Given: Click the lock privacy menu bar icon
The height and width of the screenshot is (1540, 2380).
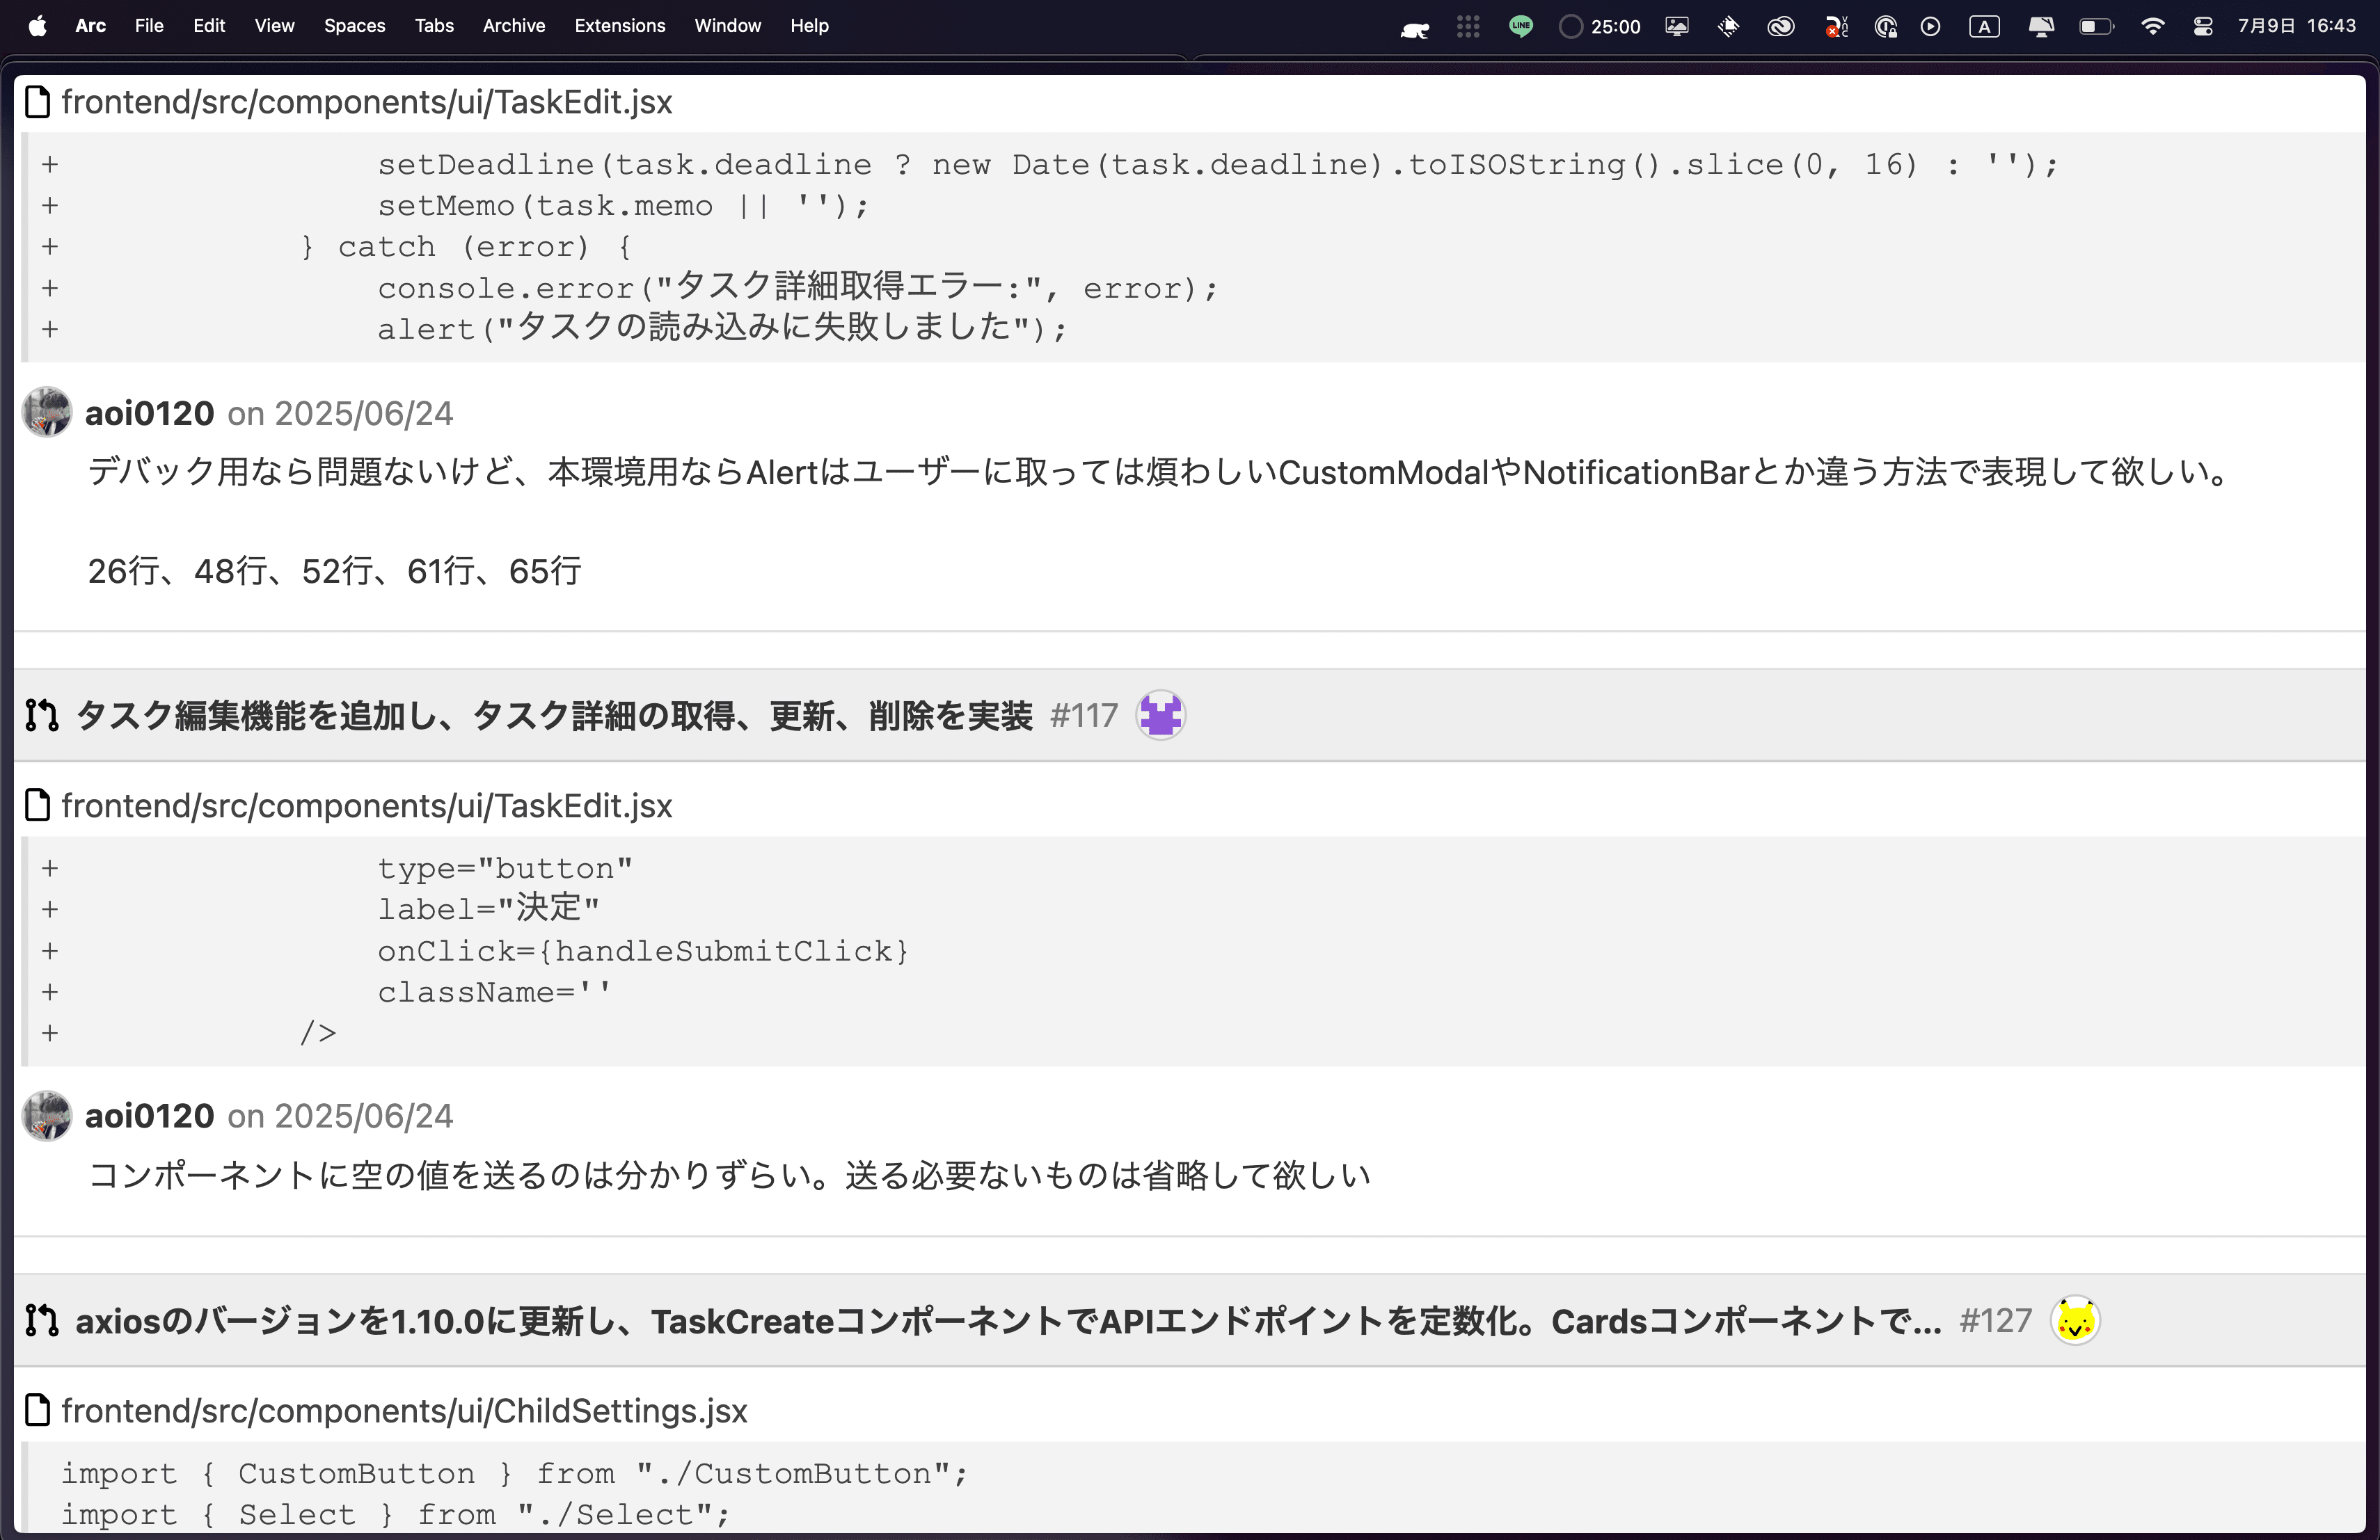Looking at the screenshot, I should [x=1885, y=27].
